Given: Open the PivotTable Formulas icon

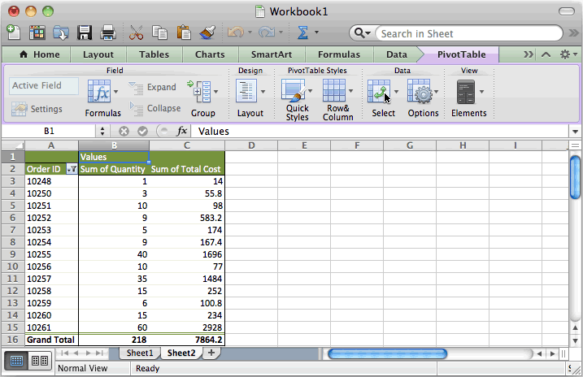Looking at the screenshot, I should [99, 91].
